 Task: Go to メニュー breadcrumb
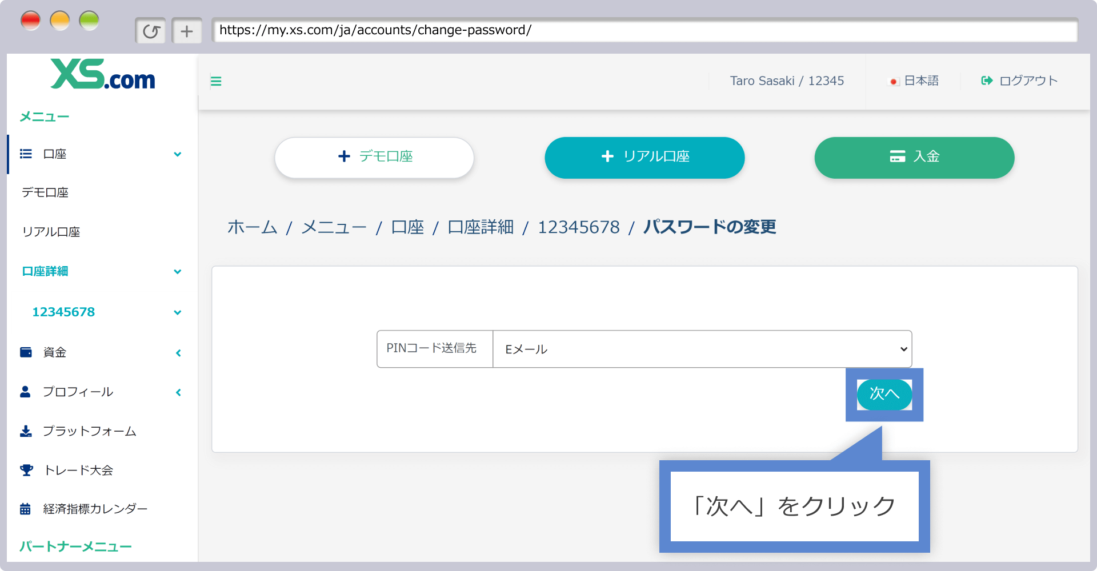click(334, 227)
